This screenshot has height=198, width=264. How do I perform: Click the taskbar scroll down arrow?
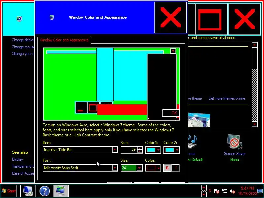point(204,195)
